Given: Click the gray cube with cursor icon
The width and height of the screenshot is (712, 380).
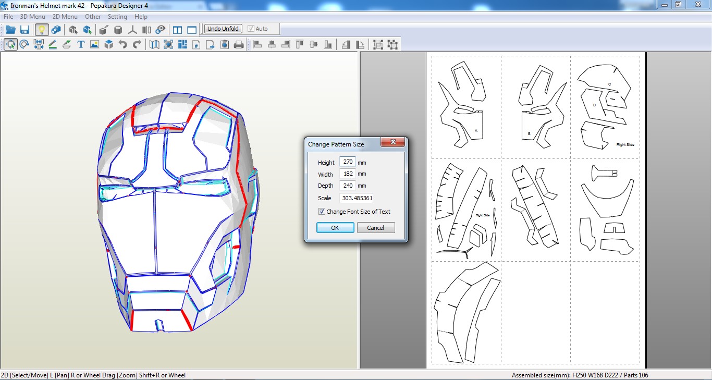Looking at the screenshot, I should [x=73, y=29].
